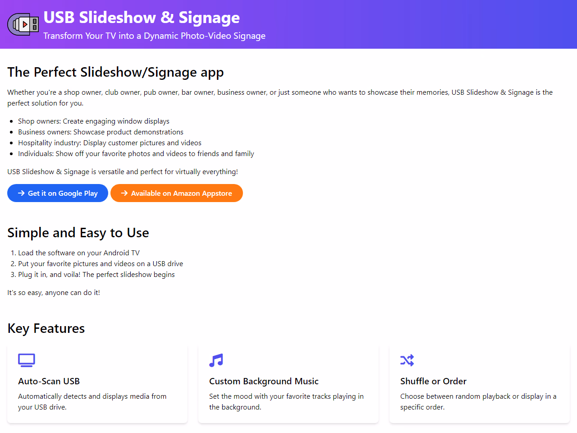Click the 'Load the software' first step

[79, 253]
